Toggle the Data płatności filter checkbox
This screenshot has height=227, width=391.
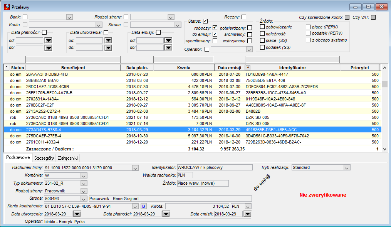click(44, 32)
